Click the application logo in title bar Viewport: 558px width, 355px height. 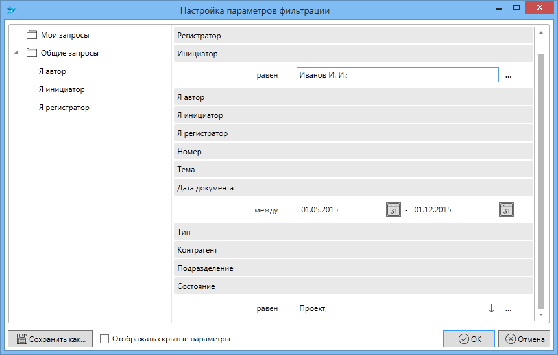click(11, 10)
